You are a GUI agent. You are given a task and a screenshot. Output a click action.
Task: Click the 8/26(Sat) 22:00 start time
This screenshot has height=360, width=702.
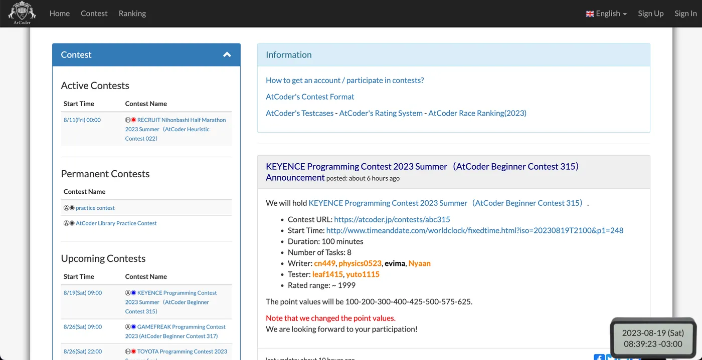[x=83, y=351]
